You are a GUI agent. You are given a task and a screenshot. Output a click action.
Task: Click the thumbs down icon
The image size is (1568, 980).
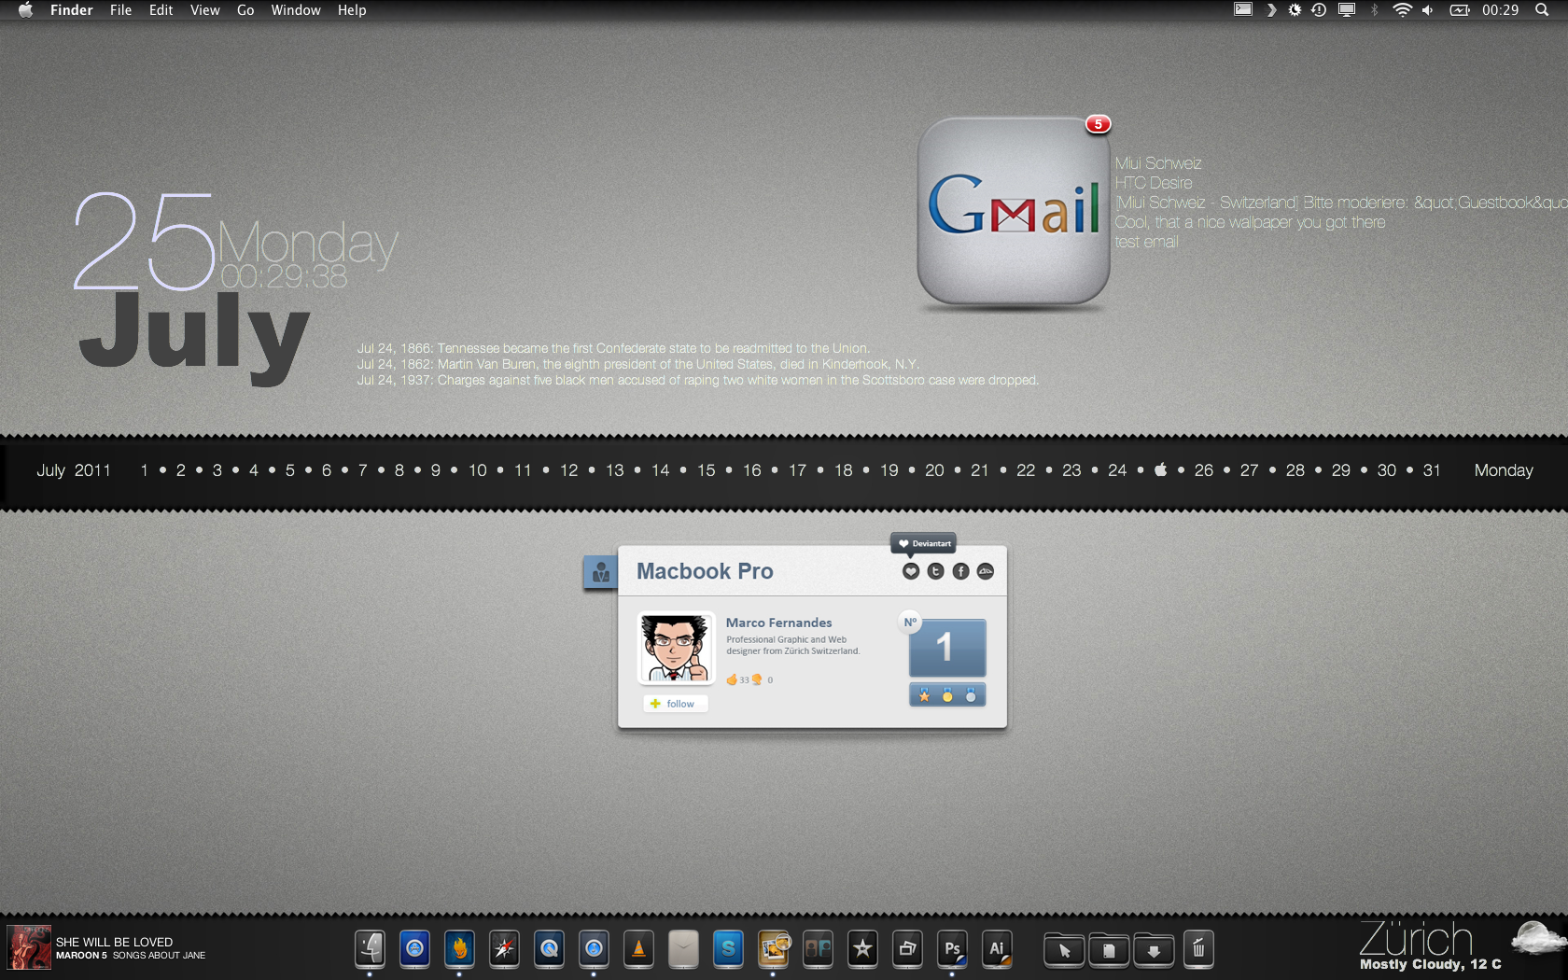pyautogui.click(x=757, y=679)
